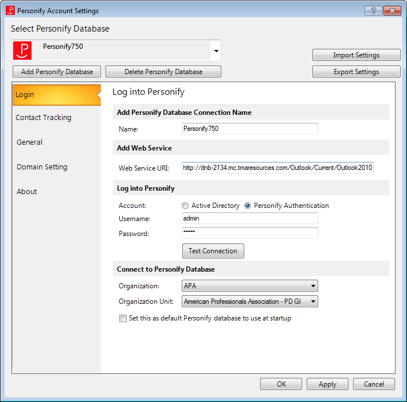Click 'Add Personify Database Connection Name' header
Image resolution: width=407 pixels, height=402 pixels.
184,113
